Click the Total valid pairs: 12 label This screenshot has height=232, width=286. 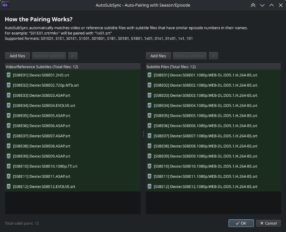click(22, 223)
